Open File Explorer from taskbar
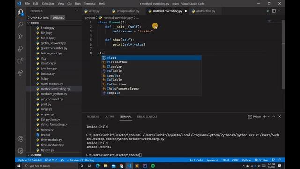 [x=105, y=166]
